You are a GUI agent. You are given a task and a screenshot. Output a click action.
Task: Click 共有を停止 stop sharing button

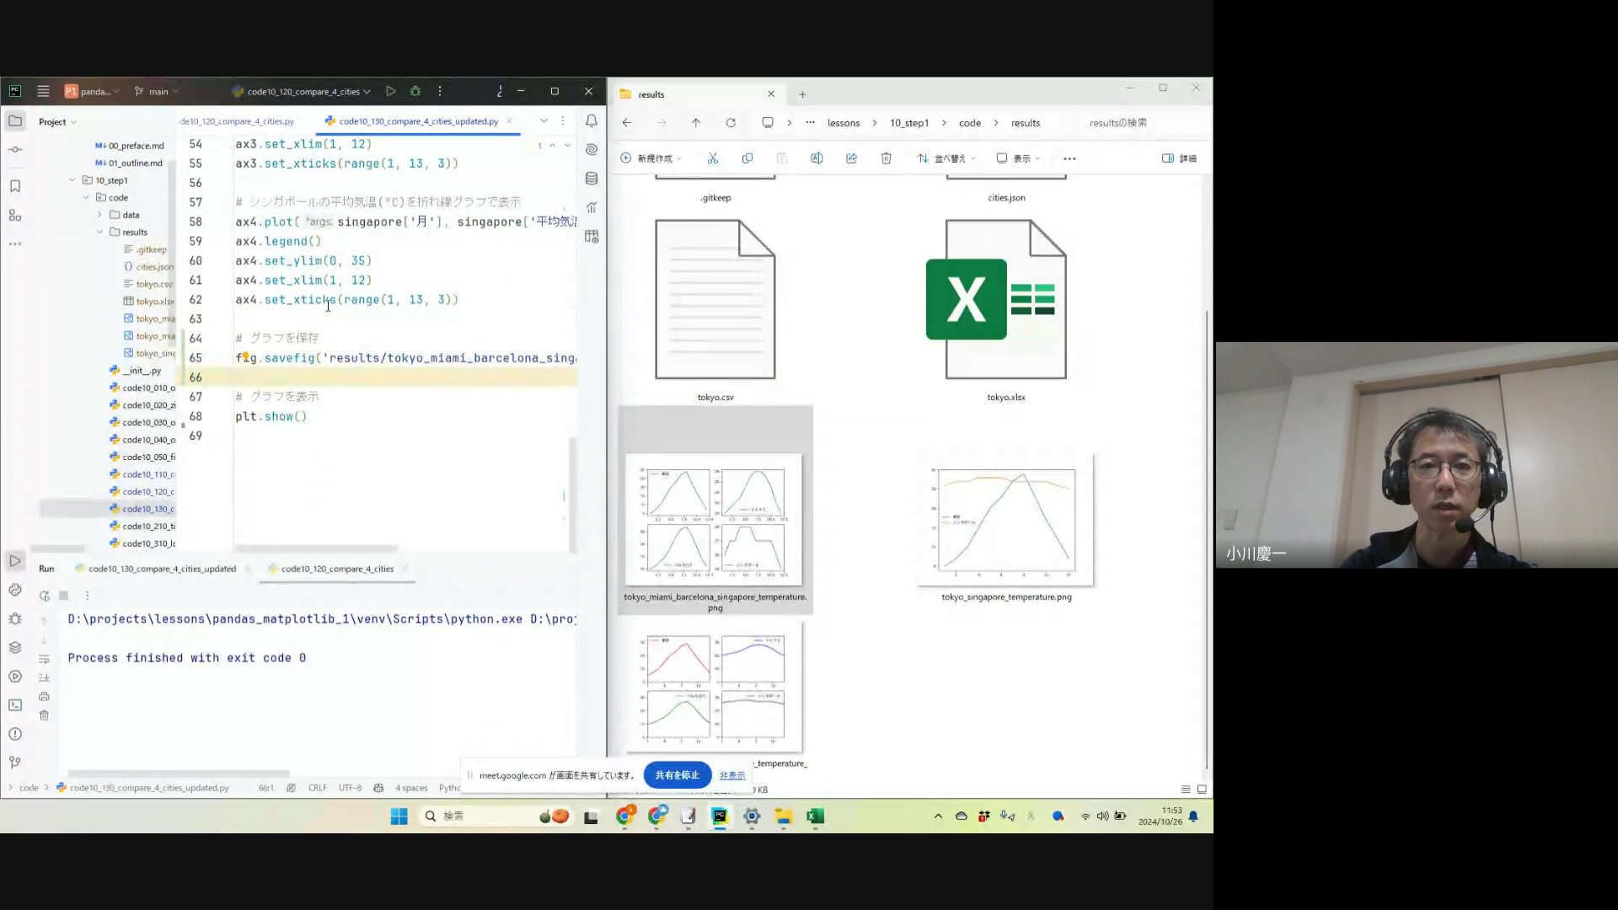(x=677, y=775)
